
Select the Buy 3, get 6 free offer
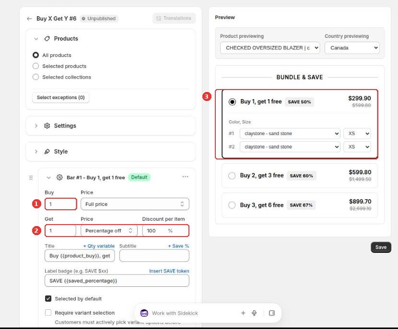tap(232, 205)
